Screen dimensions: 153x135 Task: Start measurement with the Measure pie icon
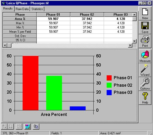(145, 56)
